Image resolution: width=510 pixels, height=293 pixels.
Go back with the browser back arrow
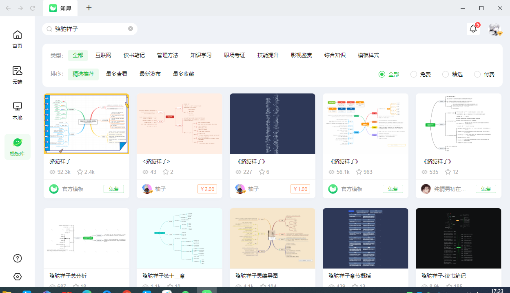pyautogui.click(x=8, y=8)
